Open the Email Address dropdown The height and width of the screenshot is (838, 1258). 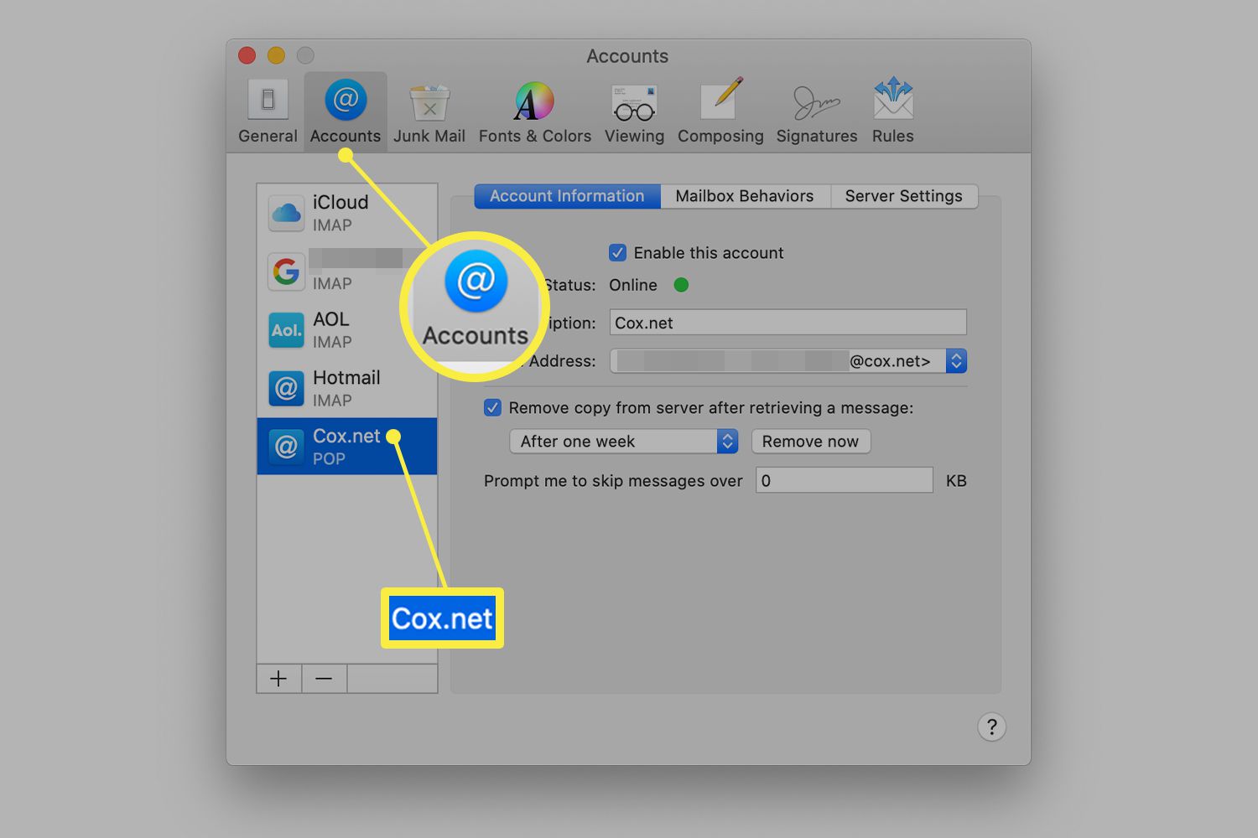[788, 361]
